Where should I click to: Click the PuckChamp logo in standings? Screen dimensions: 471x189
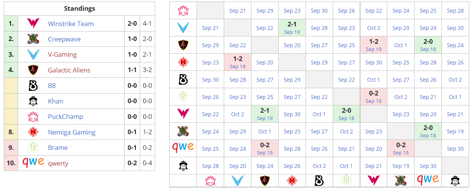click(33, 117)
